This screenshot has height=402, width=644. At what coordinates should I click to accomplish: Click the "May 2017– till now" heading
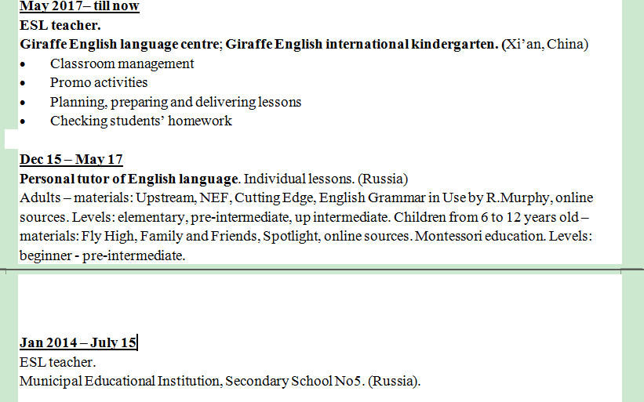click(x=79, y=6)
